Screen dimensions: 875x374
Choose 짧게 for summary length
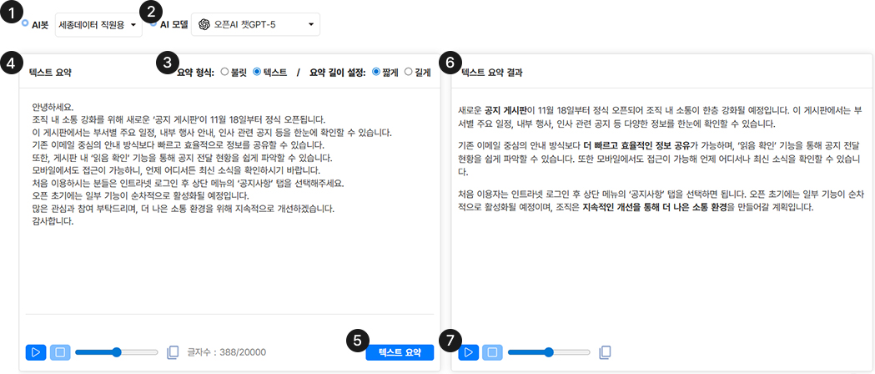click(x=376, y=73)
